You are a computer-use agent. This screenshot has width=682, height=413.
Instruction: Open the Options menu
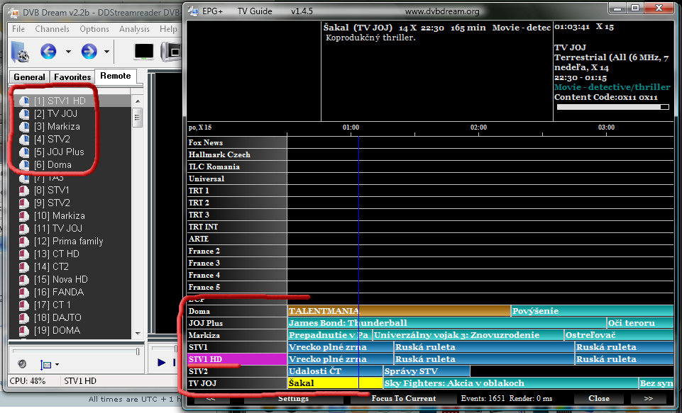(x=94, y=28)
